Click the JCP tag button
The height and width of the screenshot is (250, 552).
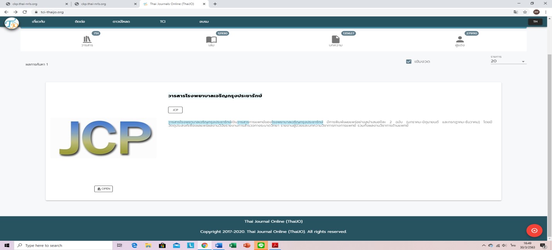tap(175, 110)
